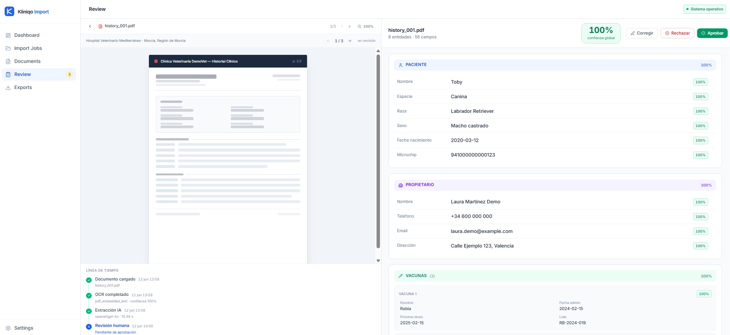This screenshot has height=335, width=730.
Task: Click the Sistema operativo status badge
Action: coord(704,9)
